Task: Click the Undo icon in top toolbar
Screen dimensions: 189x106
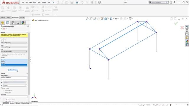Action: point(82,2)
